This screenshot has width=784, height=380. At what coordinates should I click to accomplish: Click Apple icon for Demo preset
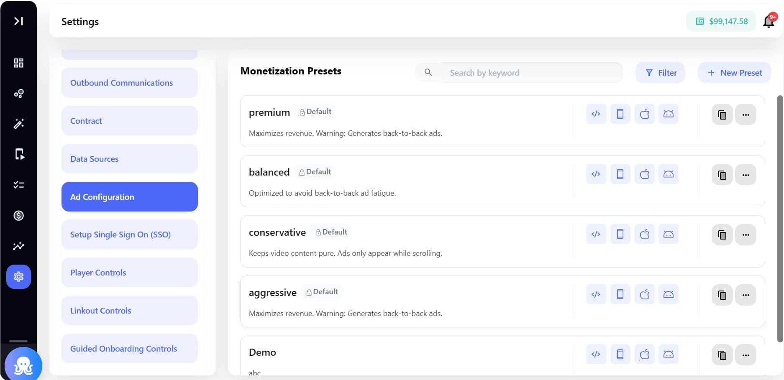[645, 354]
